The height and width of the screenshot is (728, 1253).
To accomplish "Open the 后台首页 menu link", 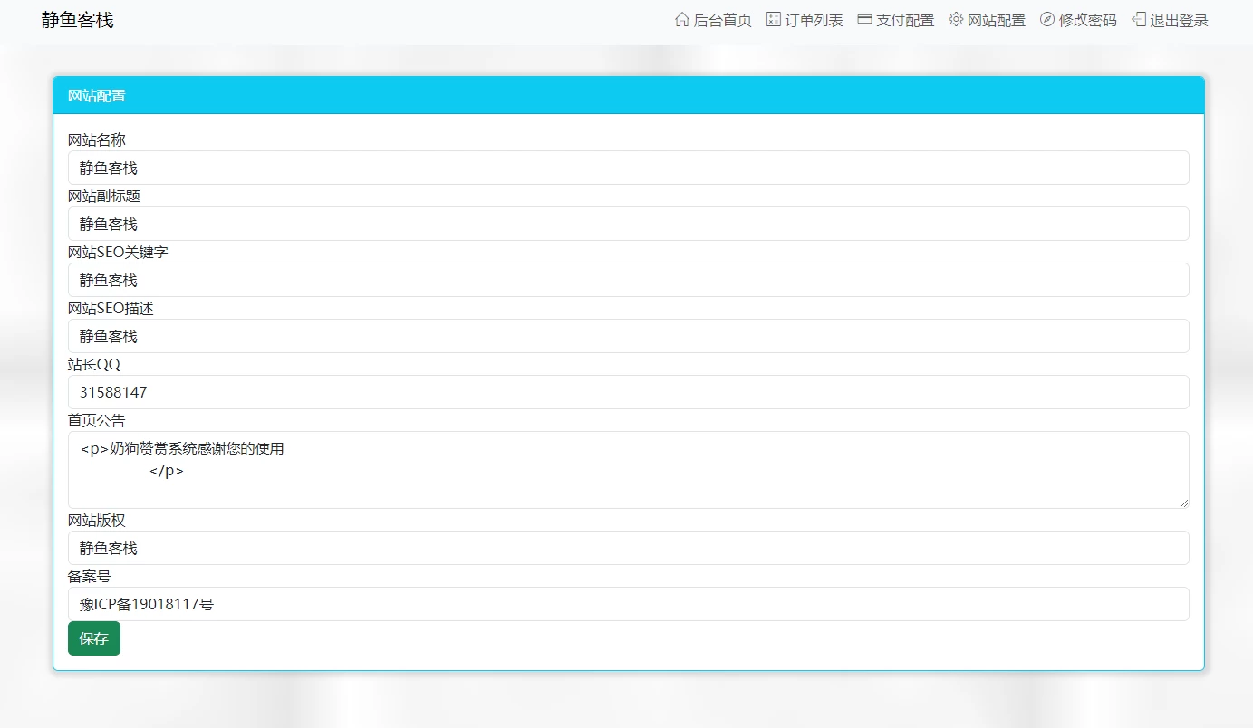I will click(722, 21).
